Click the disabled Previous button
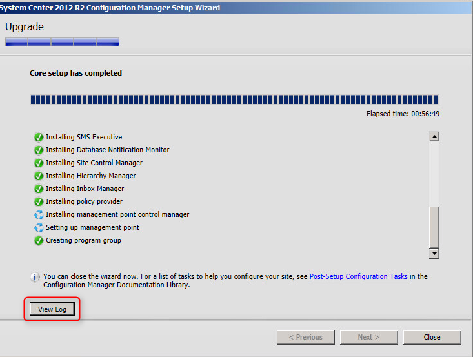 click(x=306, y=337)
